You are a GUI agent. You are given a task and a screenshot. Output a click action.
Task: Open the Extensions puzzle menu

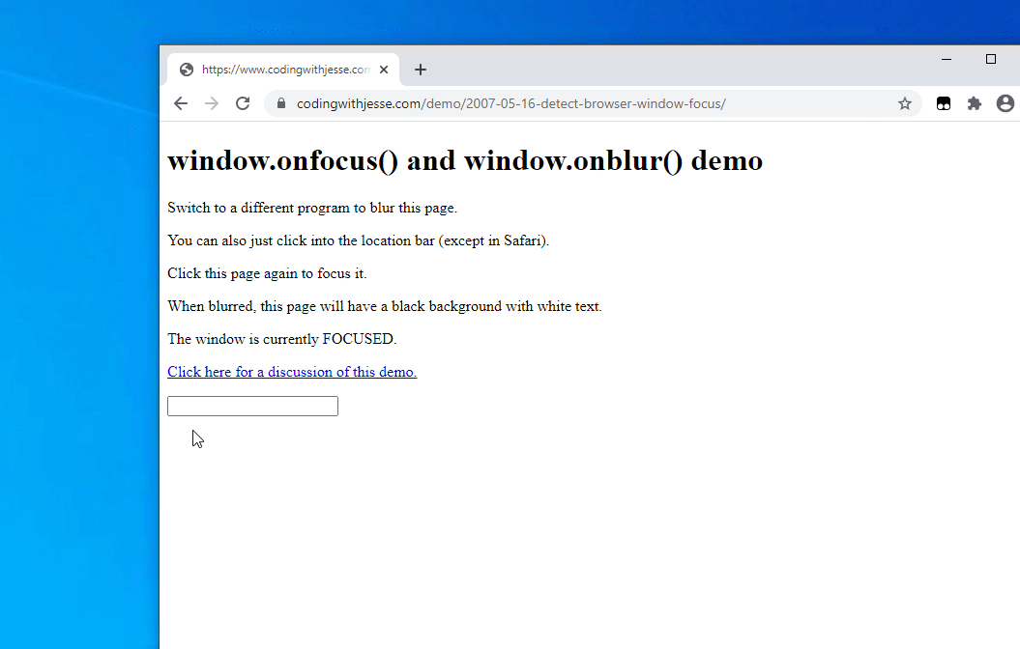coord(974,103)
